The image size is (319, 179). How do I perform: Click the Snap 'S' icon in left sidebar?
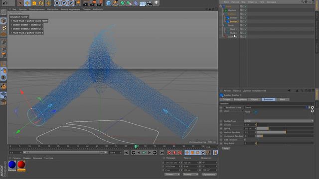click(3, 78)
